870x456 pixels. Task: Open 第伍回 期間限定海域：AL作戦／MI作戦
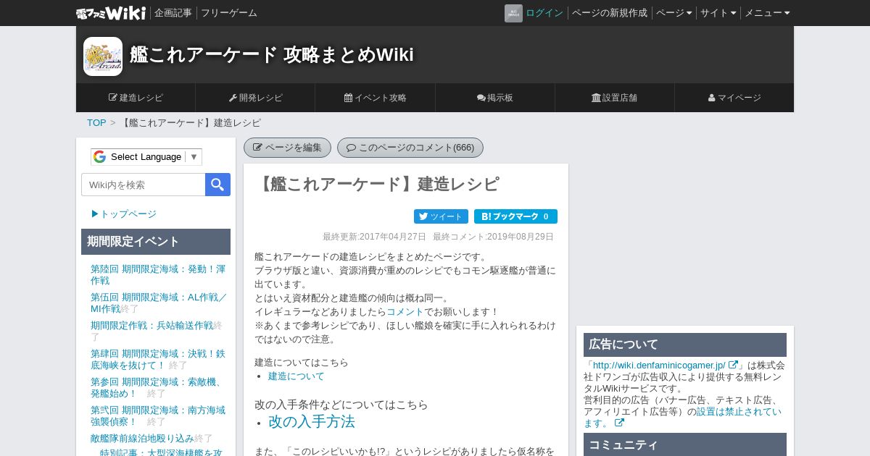[x=158, y=303]
